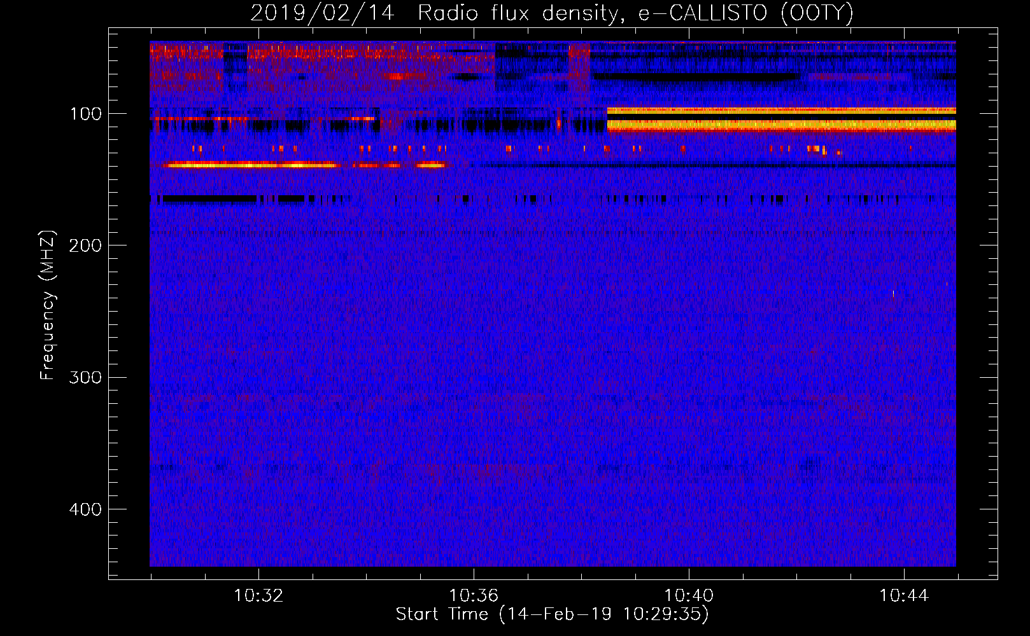The image size is (1030, 636).
Task: Click the 300 frequency tick label
Action: coord(85,377)
